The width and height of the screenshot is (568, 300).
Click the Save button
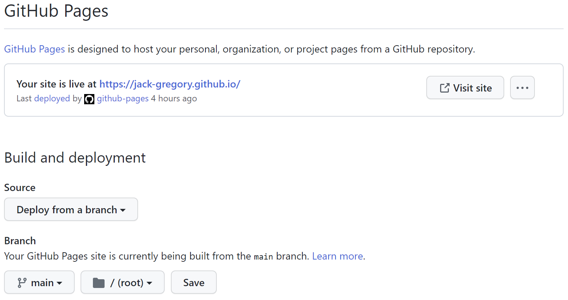[194, 282]
